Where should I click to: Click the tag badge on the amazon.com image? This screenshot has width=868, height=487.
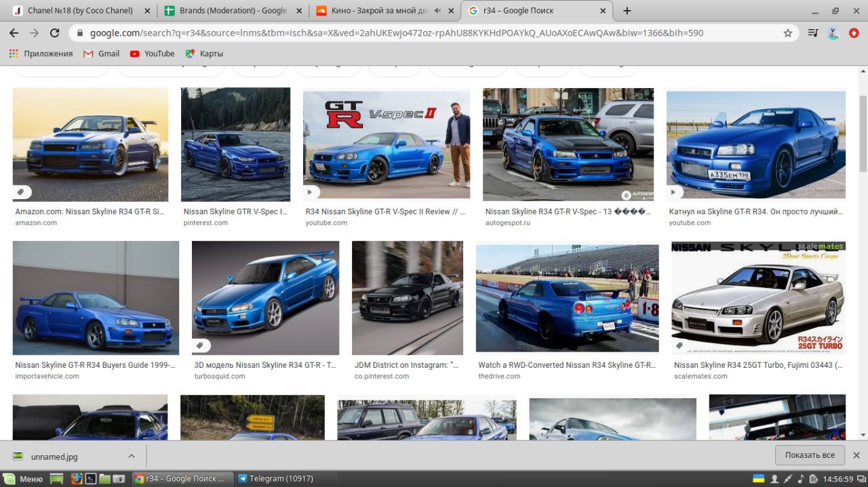(x=21, y=192)
